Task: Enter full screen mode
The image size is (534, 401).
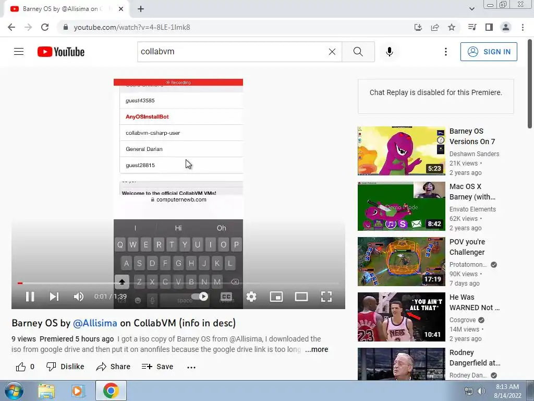Action: 326,297
